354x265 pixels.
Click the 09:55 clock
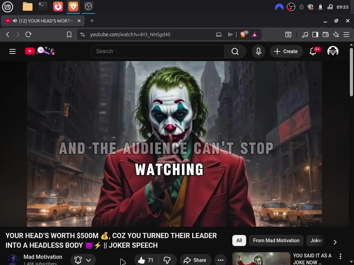(x=343, y=7)
